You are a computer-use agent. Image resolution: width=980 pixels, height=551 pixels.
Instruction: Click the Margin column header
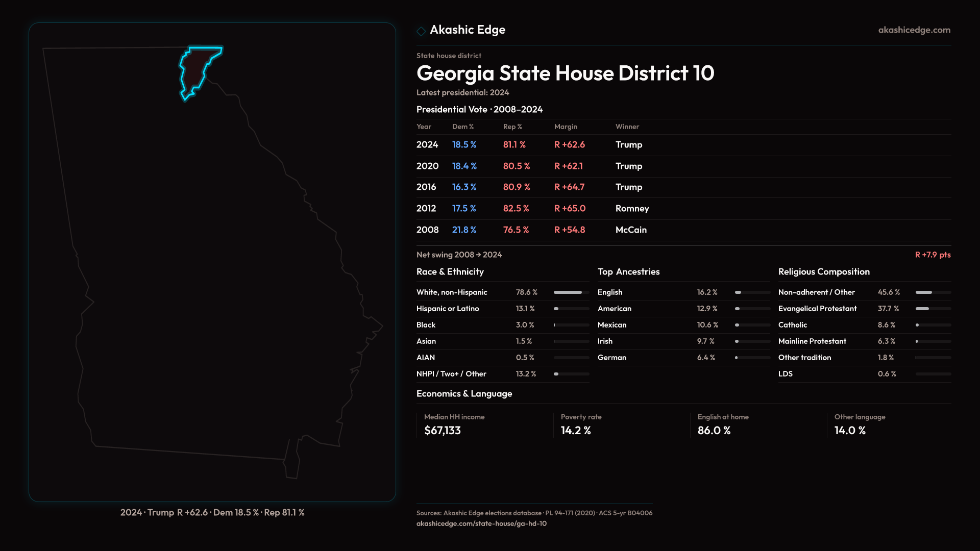pos(566,127)
